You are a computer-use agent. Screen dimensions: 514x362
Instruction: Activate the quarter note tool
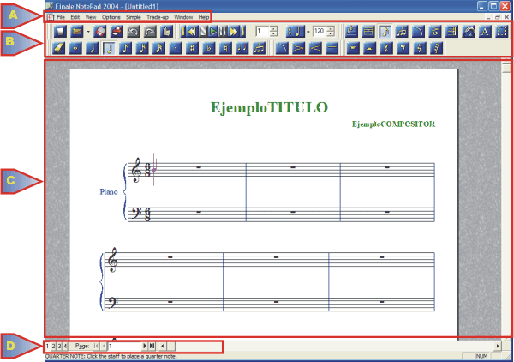pyautogui.click(x=109, y=49)
